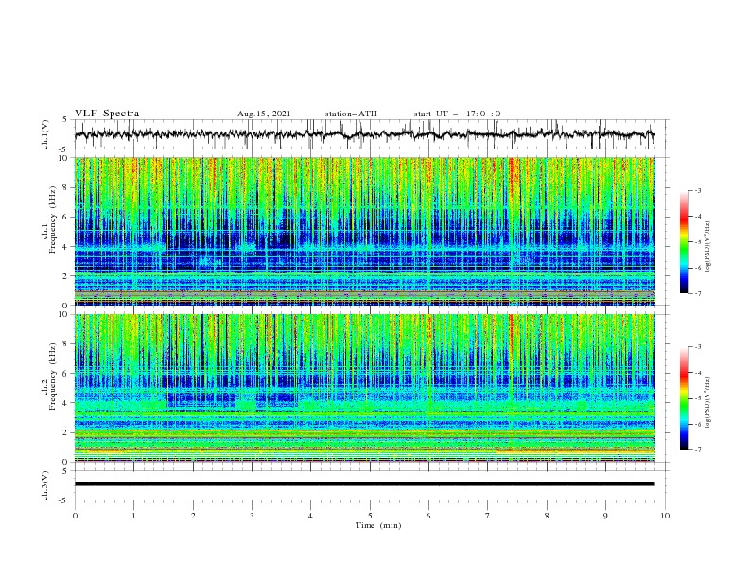Click the ch.3 flat voltage trace
Viewport: 749px width, 579px height.
tap(365, 484)
